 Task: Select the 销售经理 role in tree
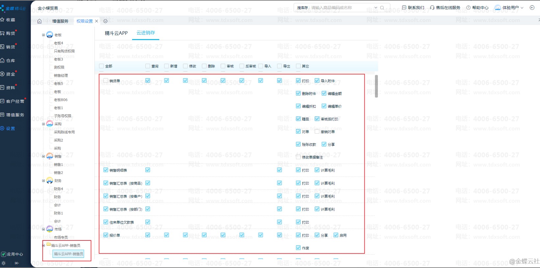[61, 76]
